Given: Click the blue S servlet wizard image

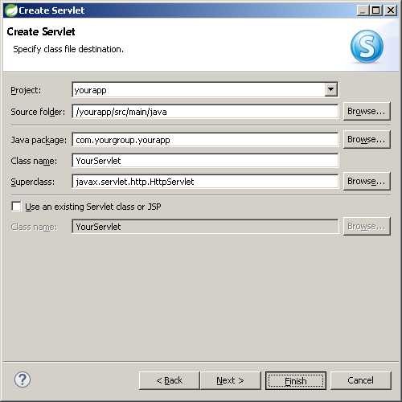Looking at the screenshot, I should pos(367,46).
